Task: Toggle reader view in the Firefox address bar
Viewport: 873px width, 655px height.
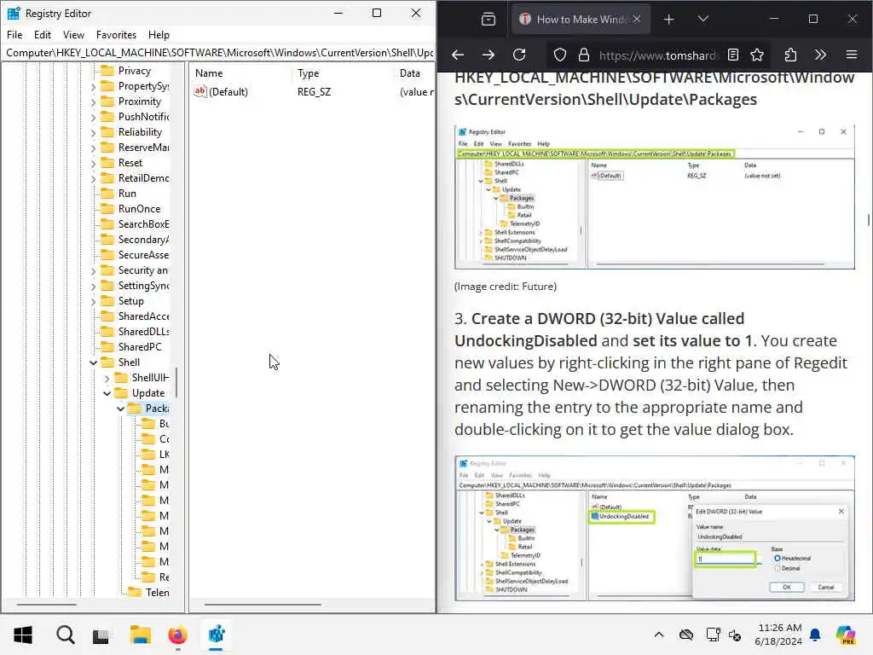Action: pyautogui.click(x=733, y=55)
